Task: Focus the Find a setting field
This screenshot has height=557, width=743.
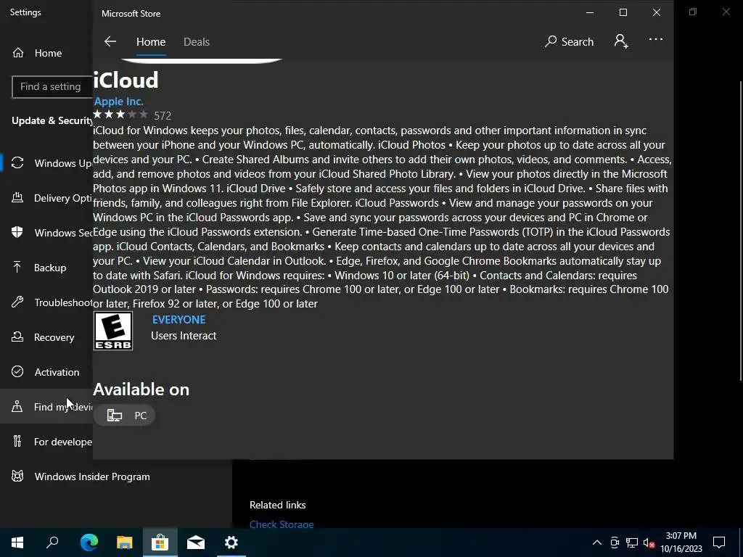Action: coord(52,87)
